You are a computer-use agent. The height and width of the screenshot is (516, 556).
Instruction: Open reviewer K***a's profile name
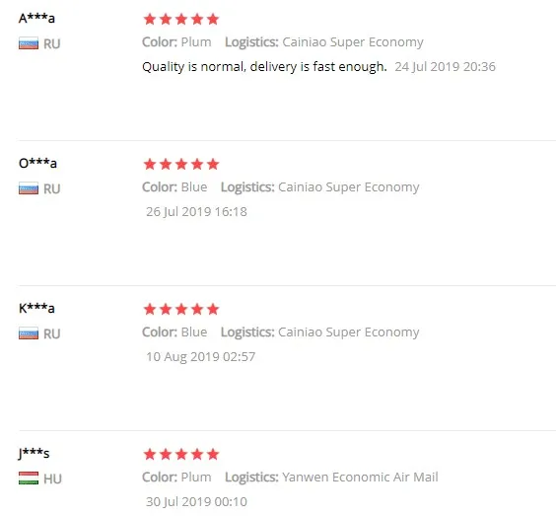click(36, 308)
